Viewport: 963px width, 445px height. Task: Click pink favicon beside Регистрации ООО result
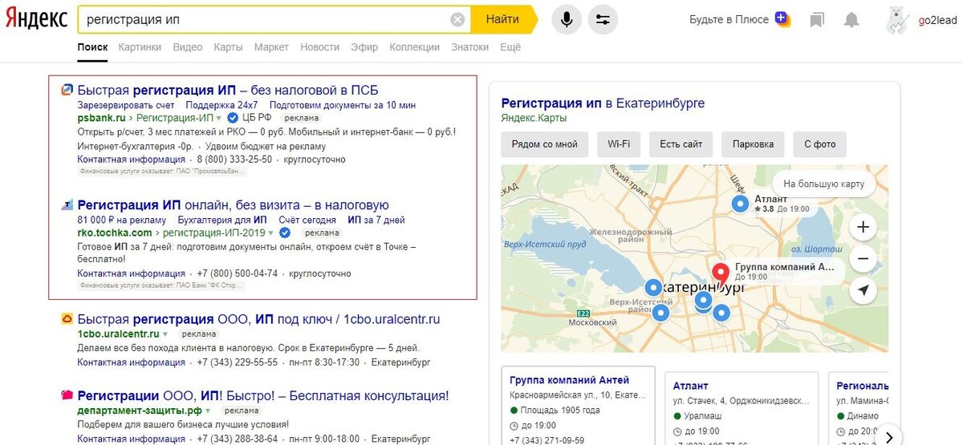coord(68,395)
